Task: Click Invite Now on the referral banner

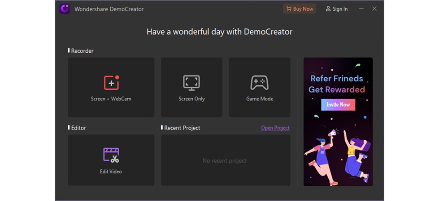Action: pyautogui.click(x=338, y=105)
